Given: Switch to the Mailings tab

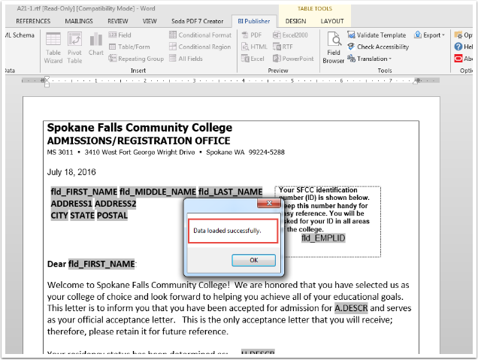Looking at the screenshot, I should 79,21.
